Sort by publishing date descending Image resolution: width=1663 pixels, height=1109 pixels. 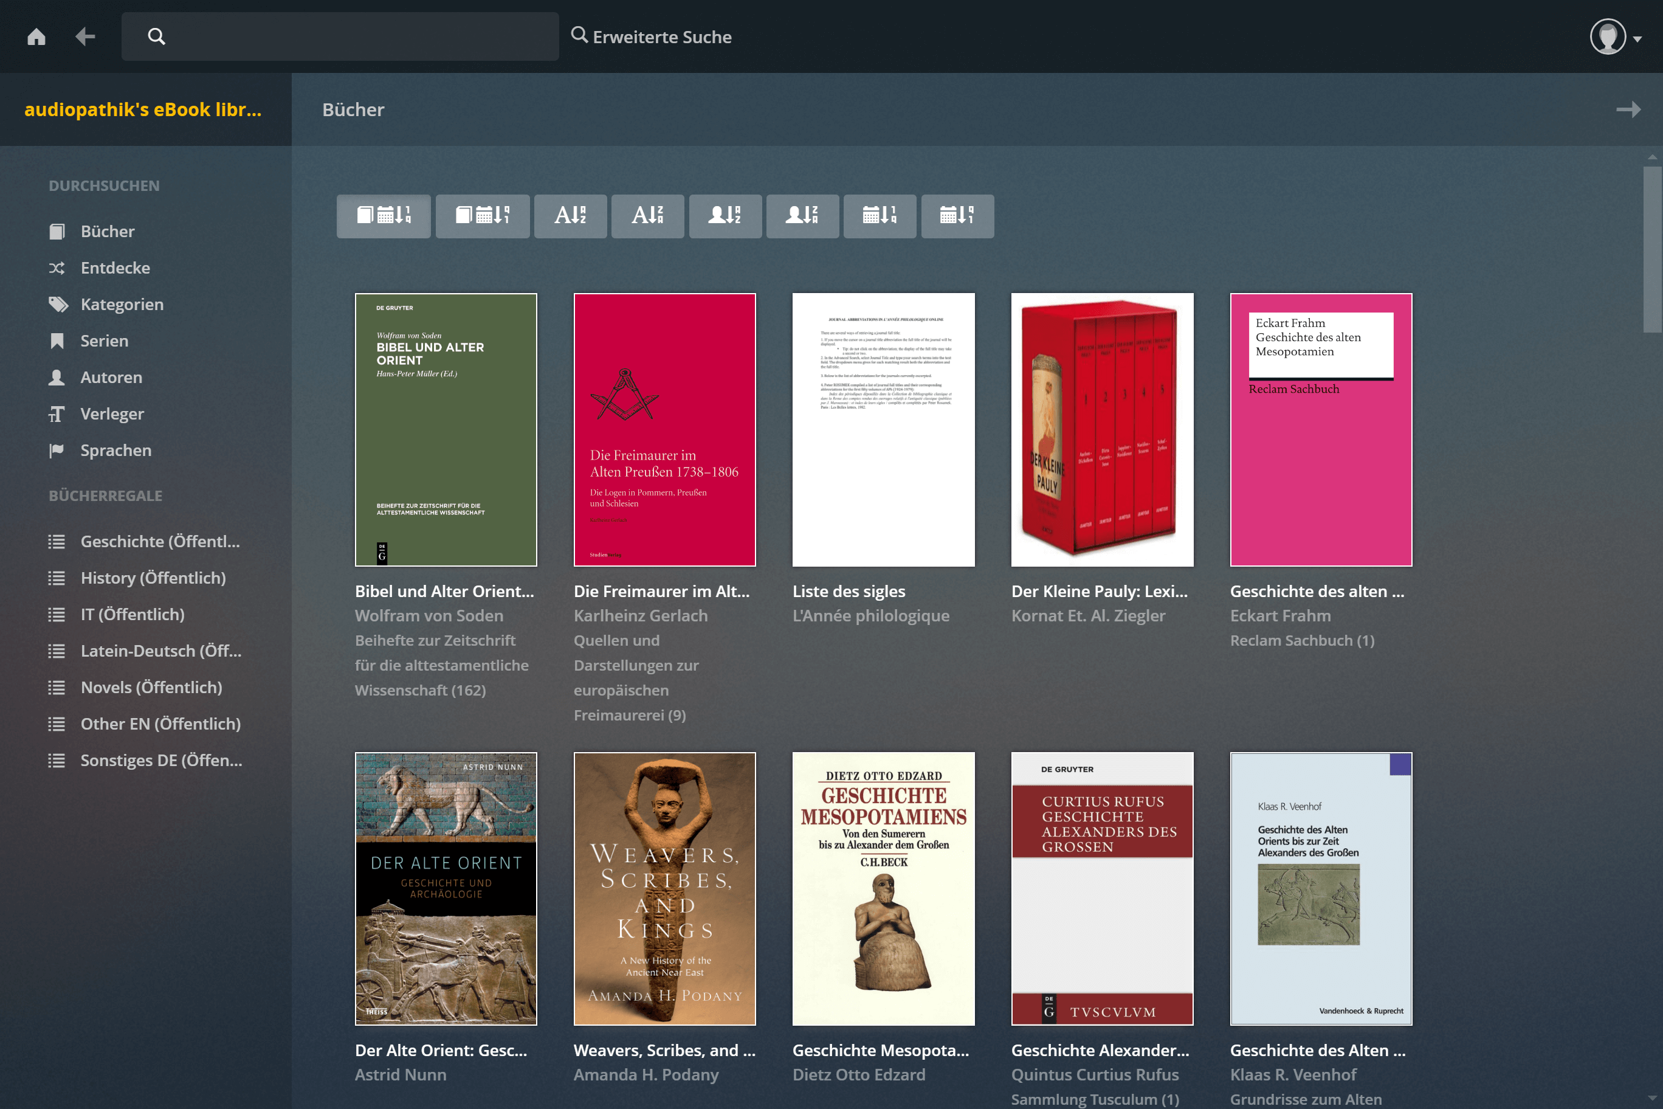[957, 216]
